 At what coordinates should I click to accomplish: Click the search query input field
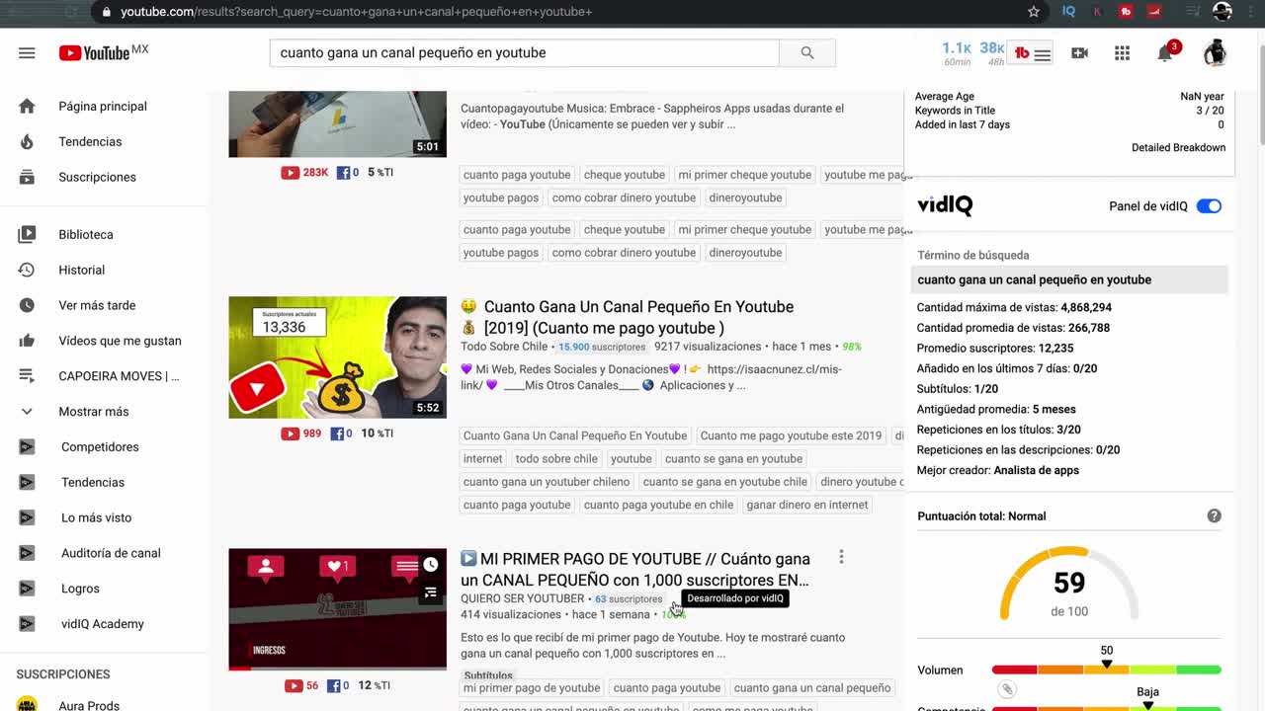click(x=524, y=52)
